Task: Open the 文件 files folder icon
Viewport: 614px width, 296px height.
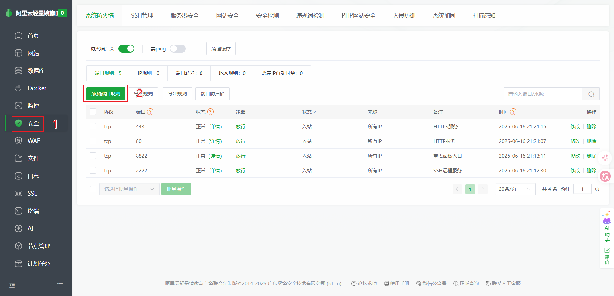Action: (x=19, y=158)
